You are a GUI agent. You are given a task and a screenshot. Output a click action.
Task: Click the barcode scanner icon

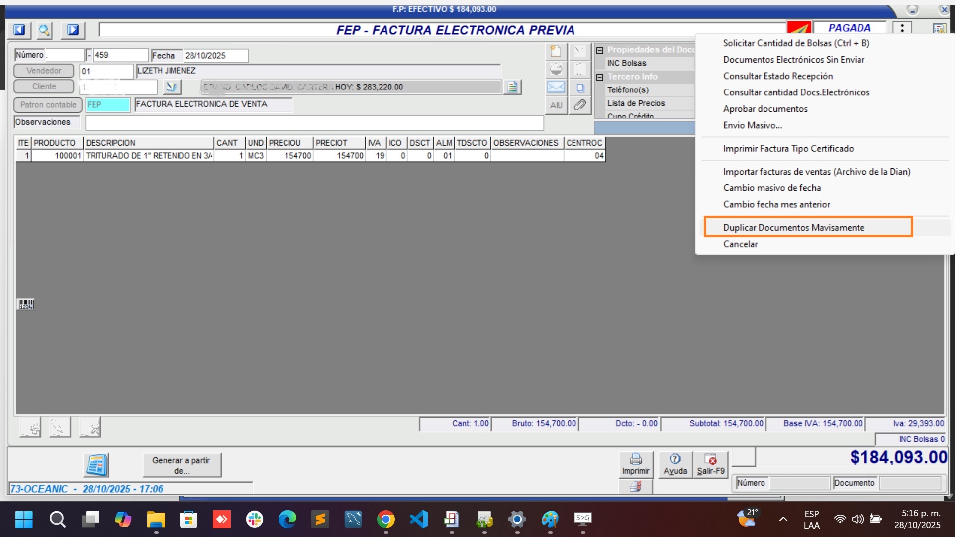coord(26,304)
